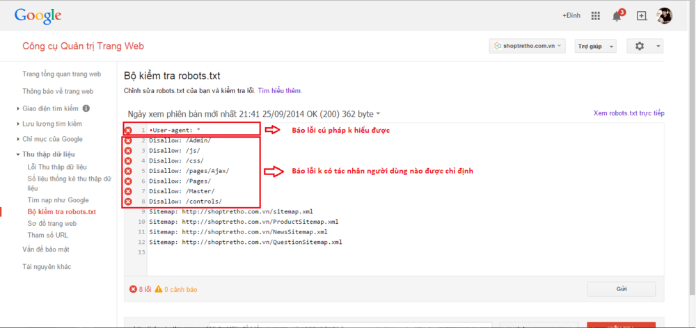The image size is (696, 328).
Task: Open the Trợ giúp help dropdown
Action: 595,46
